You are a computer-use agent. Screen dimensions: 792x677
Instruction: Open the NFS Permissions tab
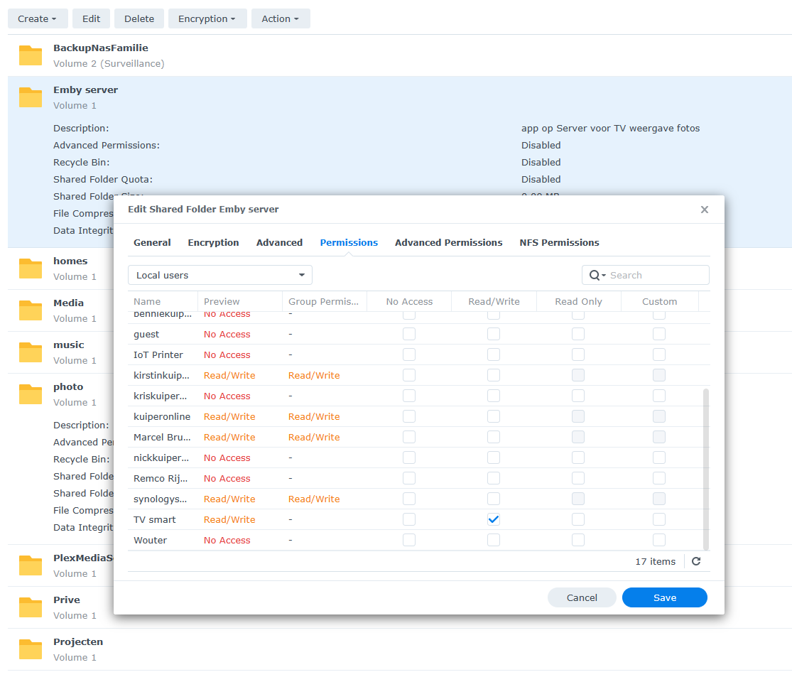click(559, 242)
